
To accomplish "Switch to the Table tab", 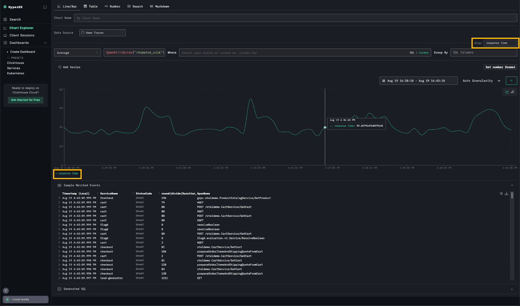I will click(x=91, y=7).
